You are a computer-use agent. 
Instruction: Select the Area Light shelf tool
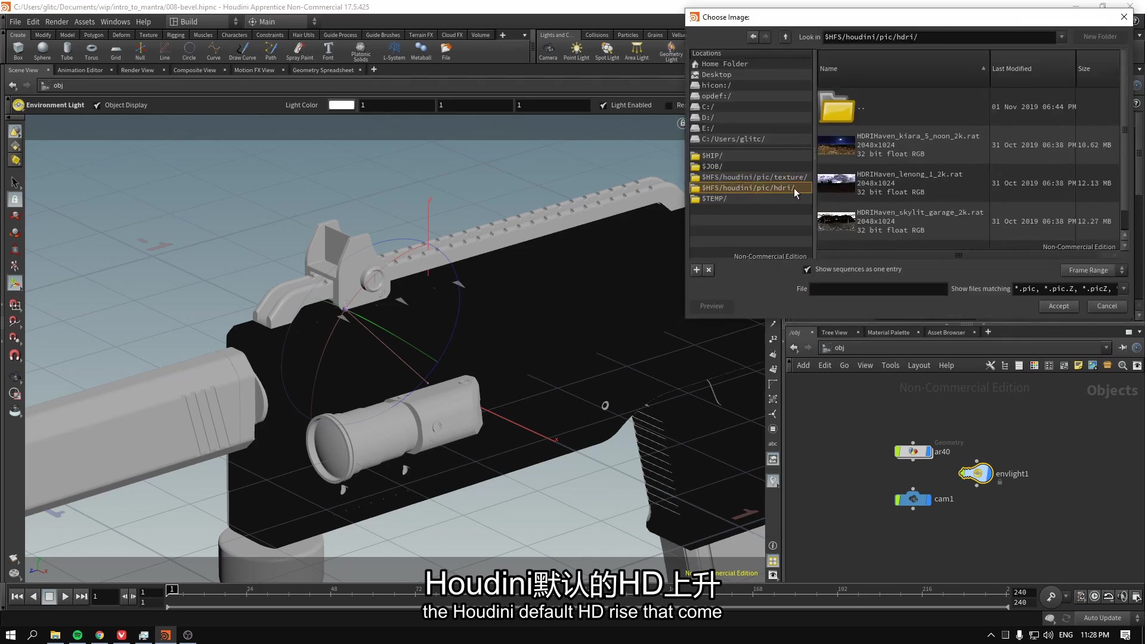coord(636,51)
